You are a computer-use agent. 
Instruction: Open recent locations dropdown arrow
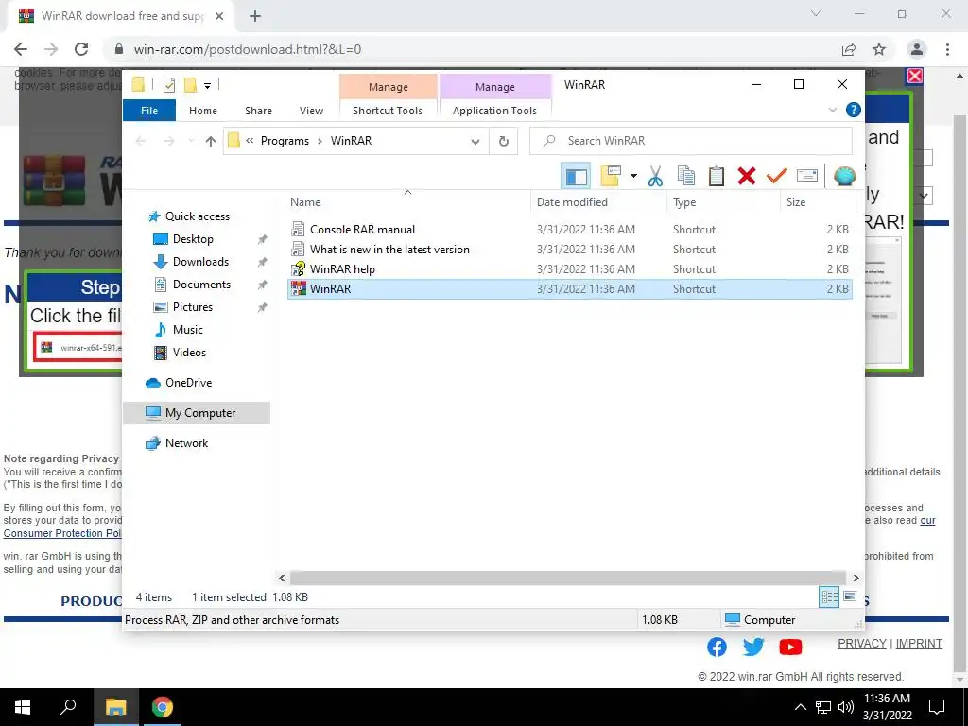(191, 142)
